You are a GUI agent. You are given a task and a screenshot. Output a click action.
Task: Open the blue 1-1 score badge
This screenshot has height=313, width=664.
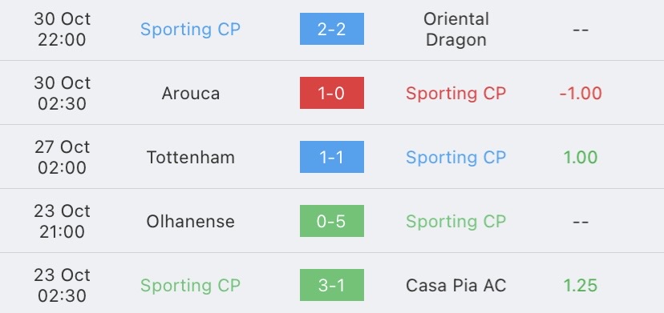pos(331,157)
